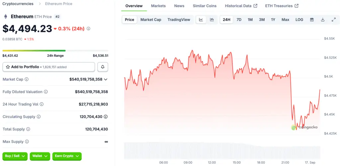Click external link icon beside Historical Data

click(255, 6)
